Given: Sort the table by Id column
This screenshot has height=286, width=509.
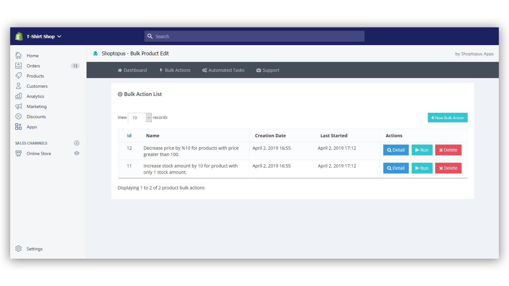Looking at the screenshot, I should (129, 136).
